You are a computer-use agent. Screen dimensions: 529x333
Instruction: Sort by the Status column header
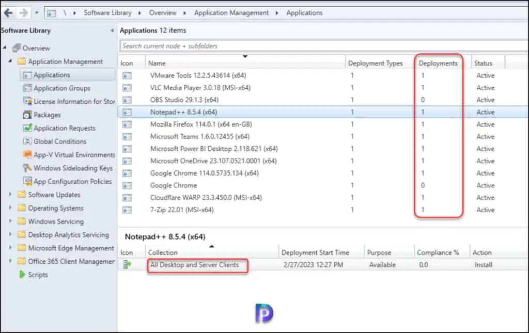click(x=483, y=63)
